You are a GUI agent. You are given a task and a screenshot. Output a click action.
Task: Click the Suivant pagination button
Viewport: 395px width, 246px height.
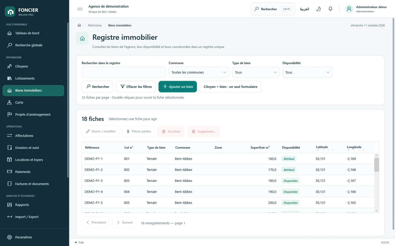tap(124, 222)
